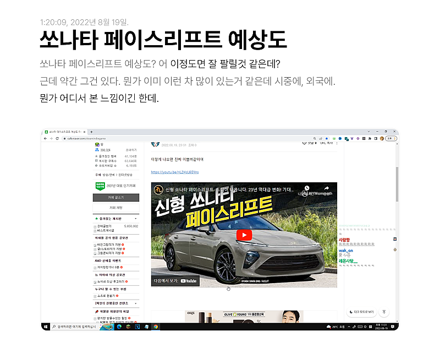Click the taskbar weather cloud icon
This screenshot has height=358, width=440.
click(x=328, y=327)
